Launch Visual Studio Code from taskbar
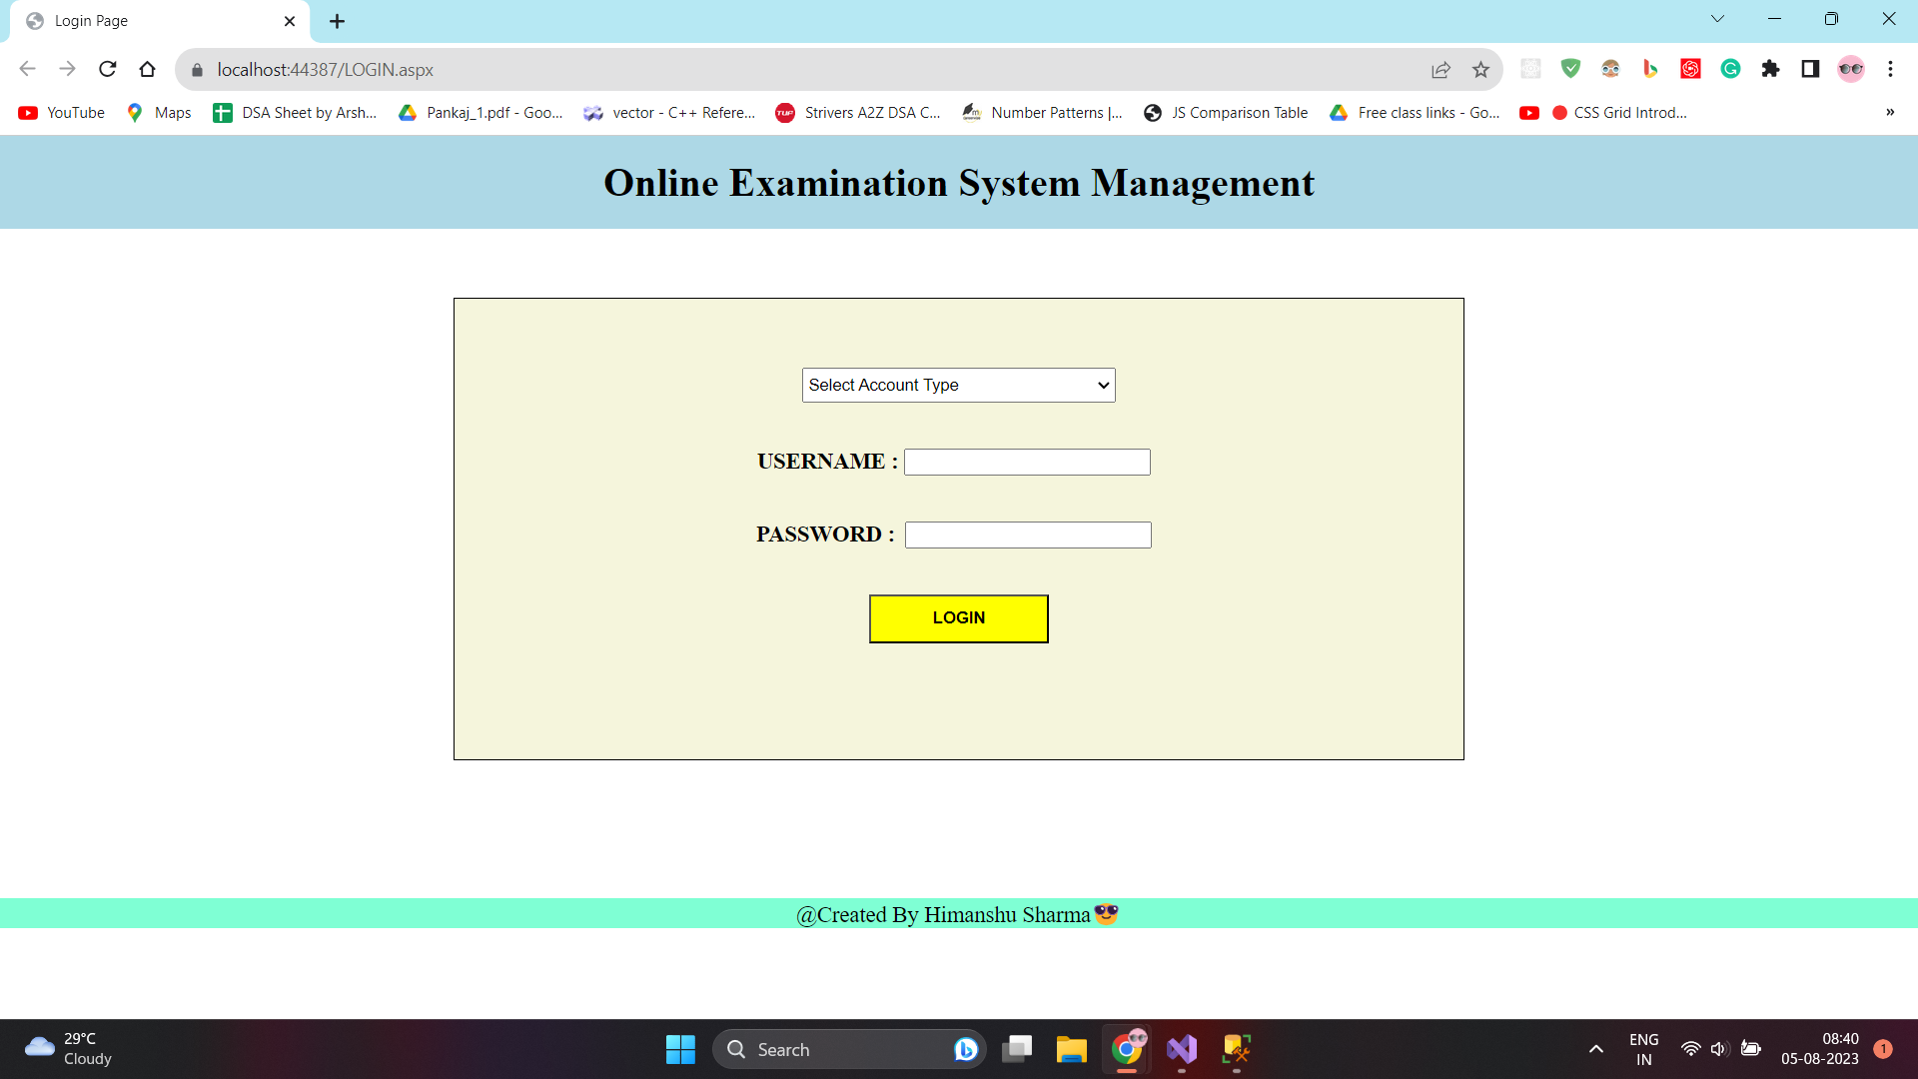The image size is (1918, 1079). click(1181, 1049)
